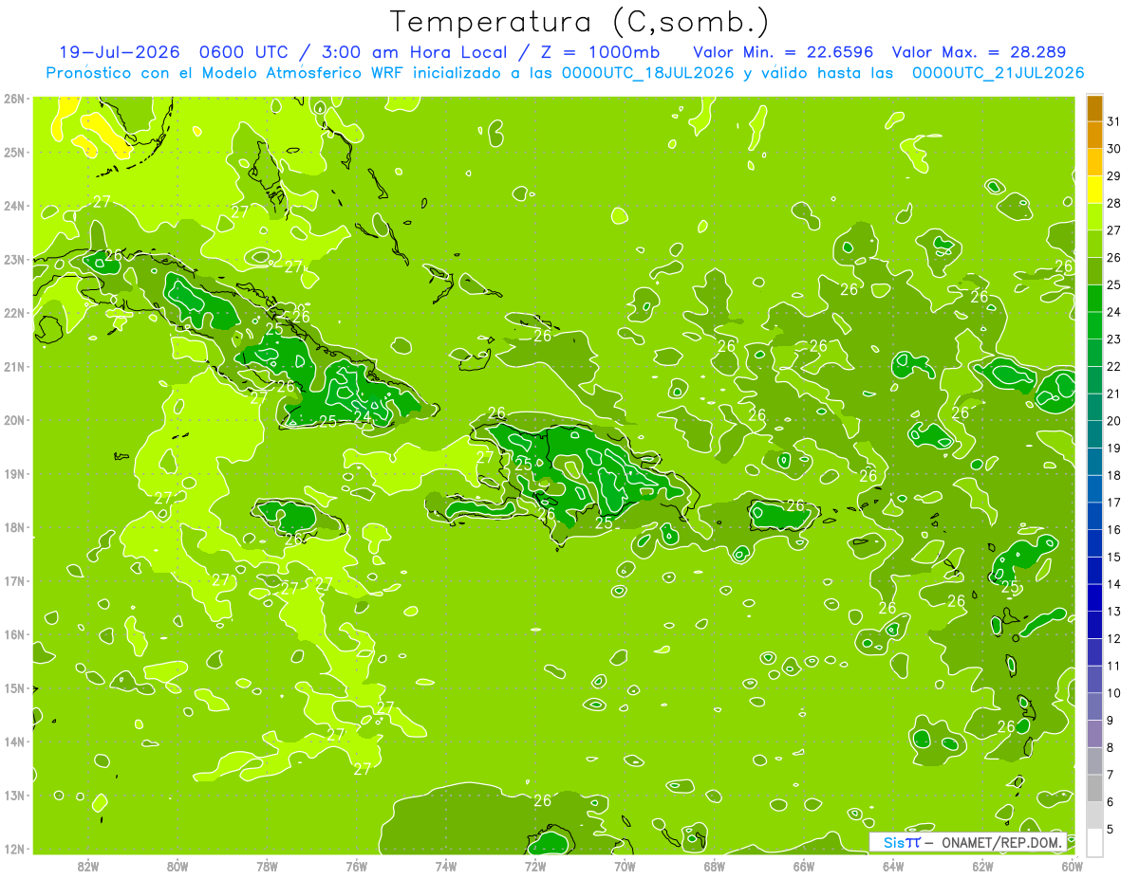Click latitude axis label "21N"
The image size is (1139, 879).
tap(14, 367)
